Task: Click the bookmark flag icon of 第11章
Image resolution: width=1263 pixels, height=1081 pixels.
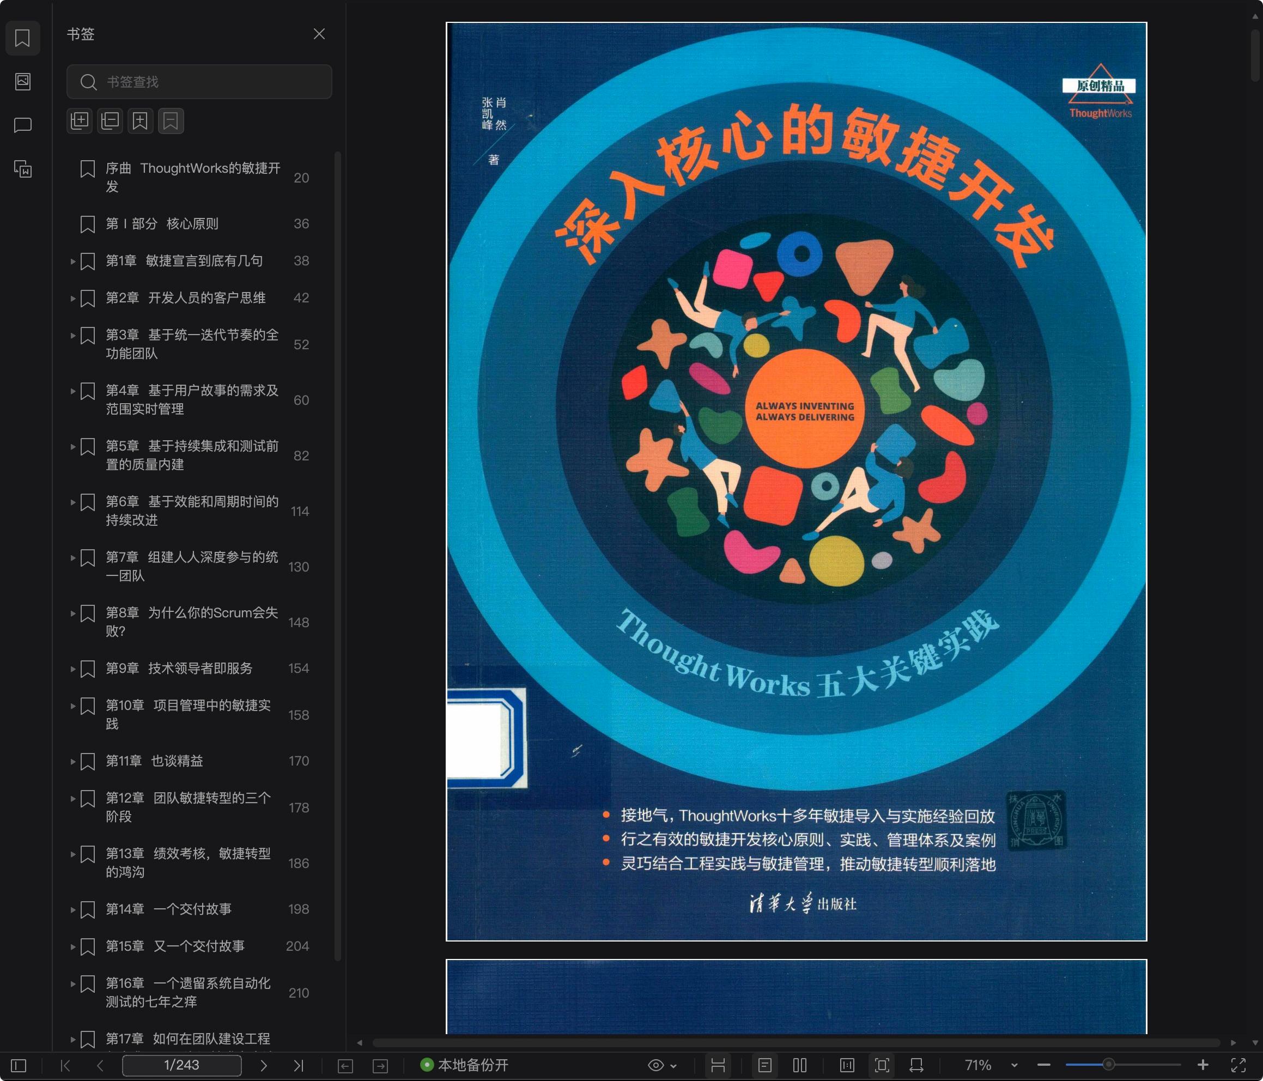Action: [88, 762]
